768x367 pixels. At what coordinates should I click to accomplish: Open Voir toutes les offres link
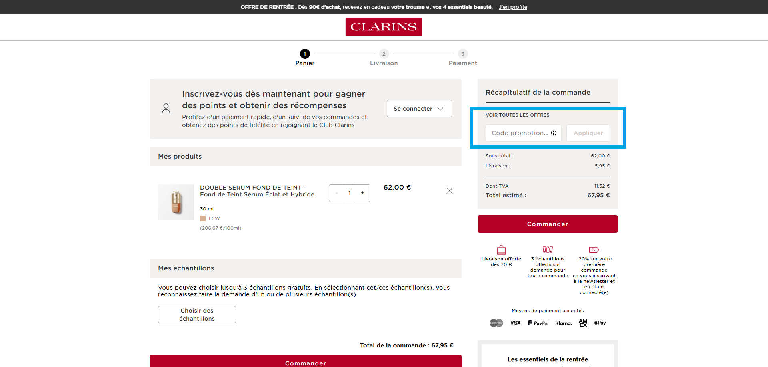517,115
